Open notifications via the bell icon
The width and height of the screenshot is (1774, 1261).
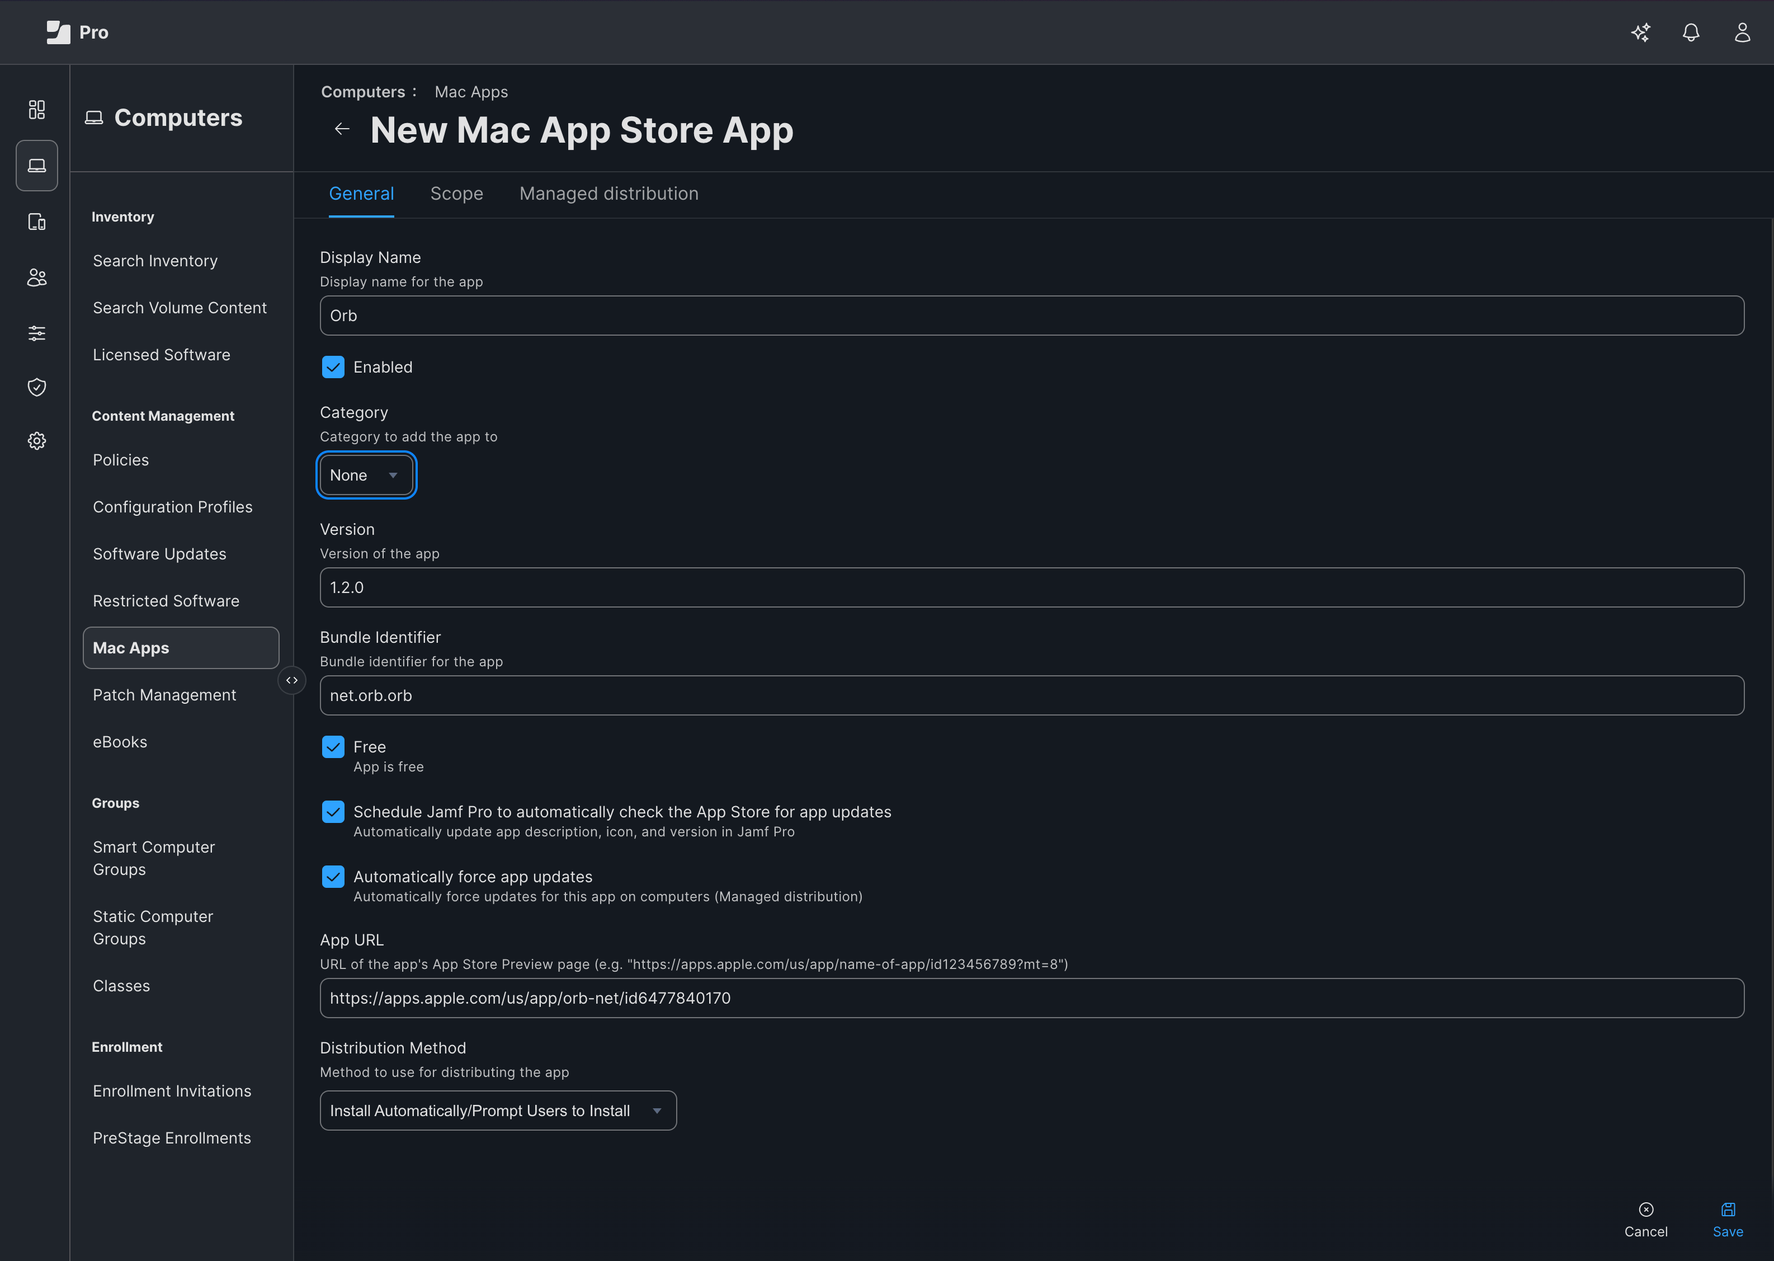[x=1690, y=32]
